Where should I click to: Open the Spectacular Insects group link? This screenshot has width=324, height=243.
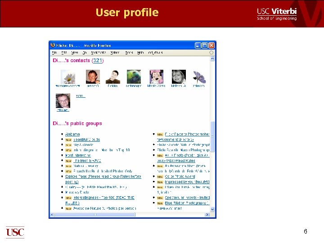[x=187, y=198]
